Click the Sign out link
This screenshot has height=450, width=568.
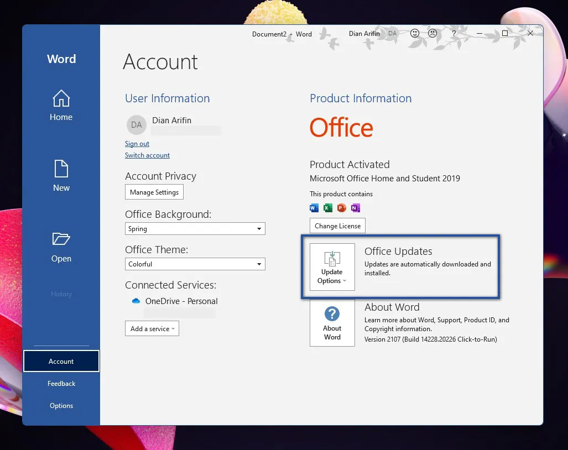137,144
